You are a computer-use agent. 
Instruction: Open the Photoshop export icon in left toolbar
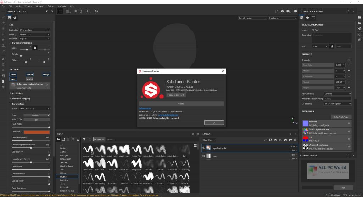3,76
